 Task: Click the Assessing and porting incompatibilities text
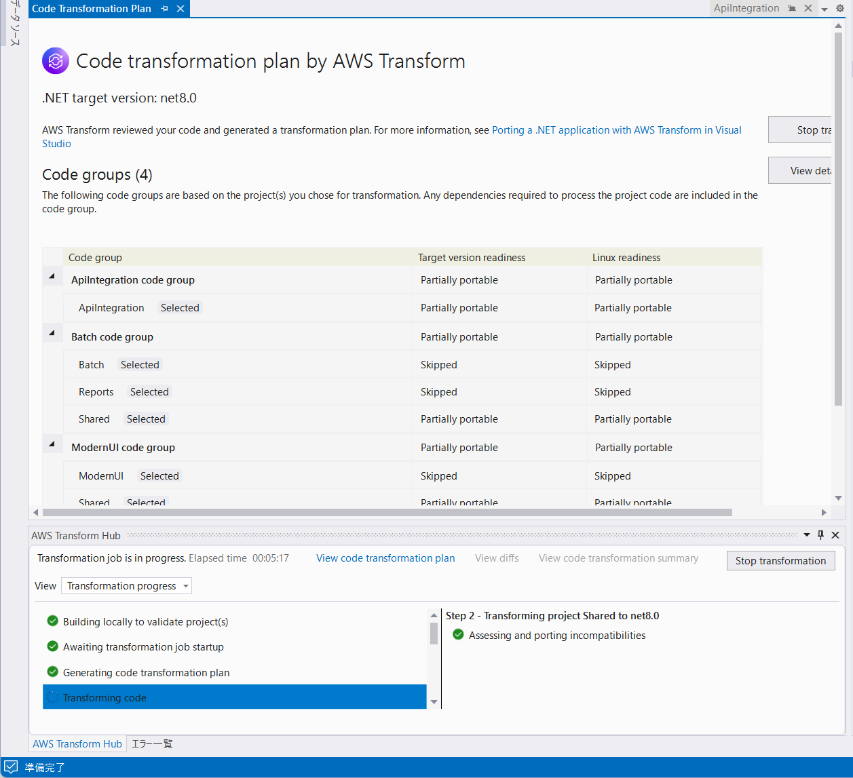click(557, 636)
